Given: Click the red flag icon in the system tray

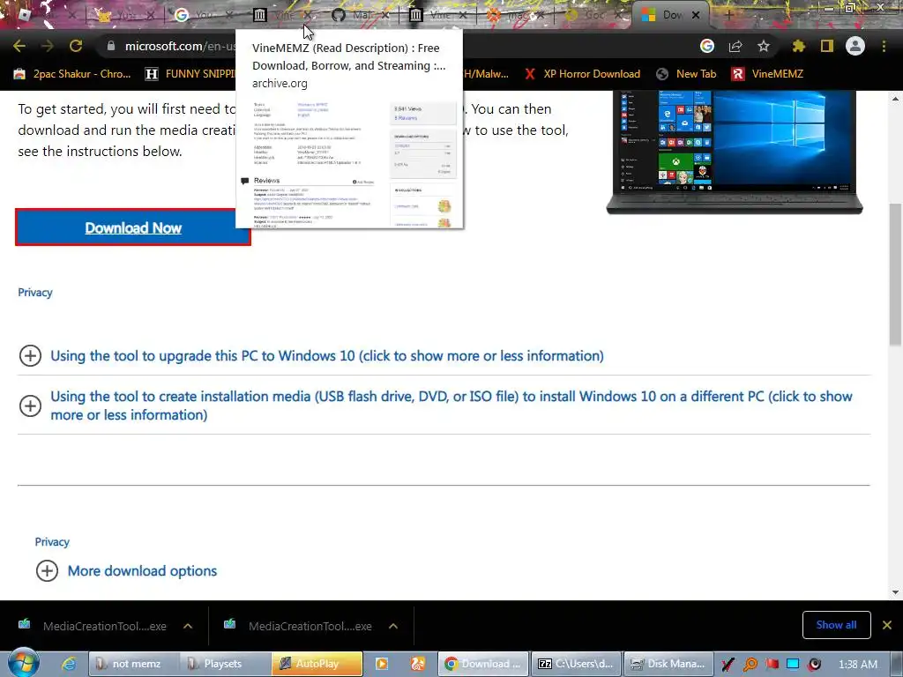Looking at the screenshot, I should coord(772,664).
